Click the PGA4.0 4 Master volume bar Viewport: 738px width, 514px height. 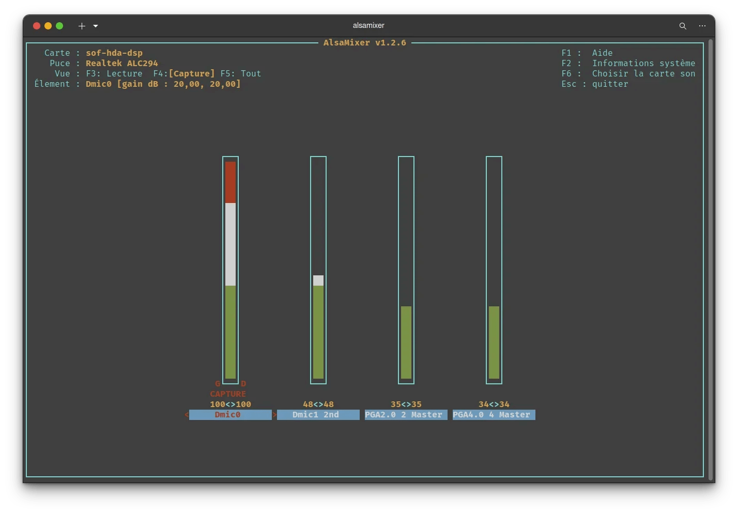click(x=494, y=270)
